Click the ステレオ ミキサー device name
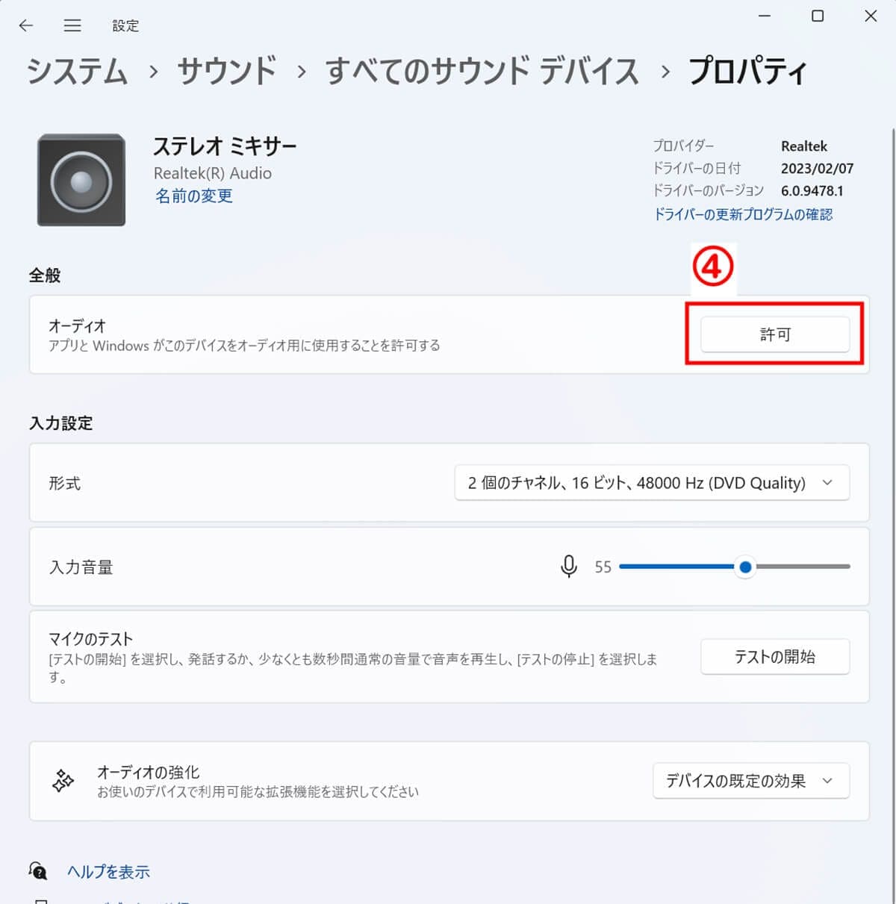This screenshot has height=904, width=896. pos(225,146)
